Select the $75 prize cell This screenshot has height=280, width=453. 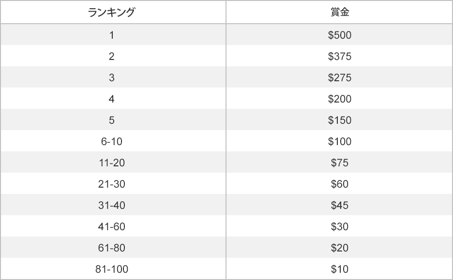point(340,162)
